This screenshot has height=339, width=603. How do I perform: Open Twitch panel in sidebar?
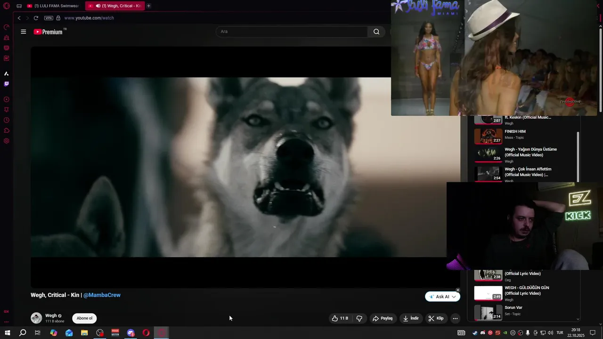7,84
